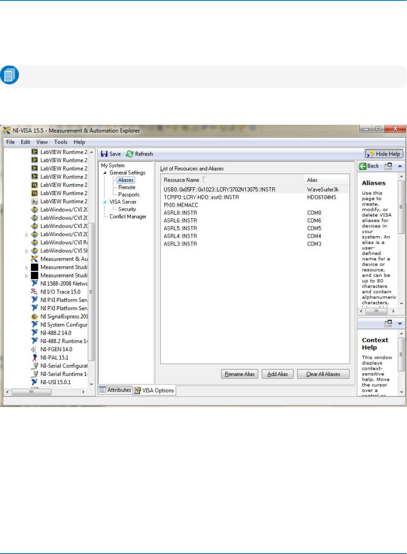The width and height of the screenshot is (407, 554).
Task: Click the Hide Help button
Action: (384, 154)
